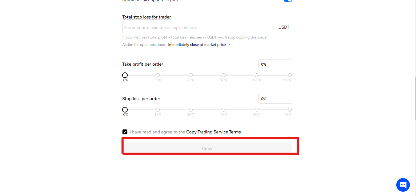Set the stop loss slider to 15%
Image resolution: width=416 pixels, height=196 pixels.
coord(158,110)
